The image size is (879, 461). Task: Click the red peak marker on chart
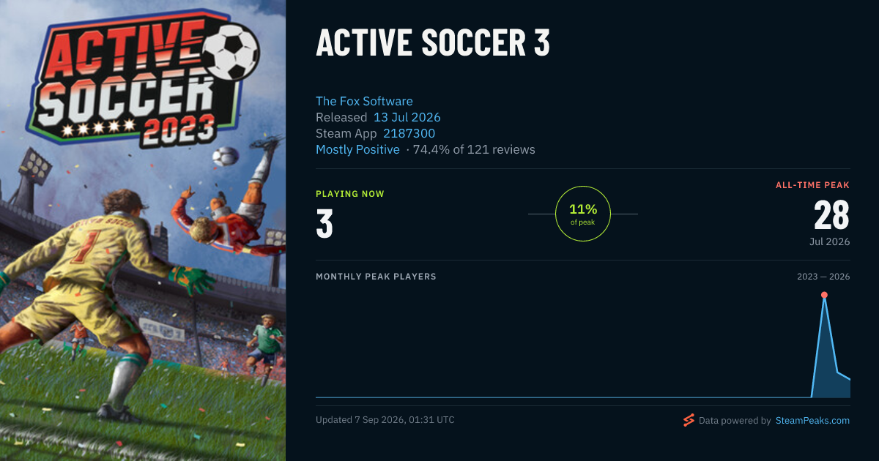point(824,295)
